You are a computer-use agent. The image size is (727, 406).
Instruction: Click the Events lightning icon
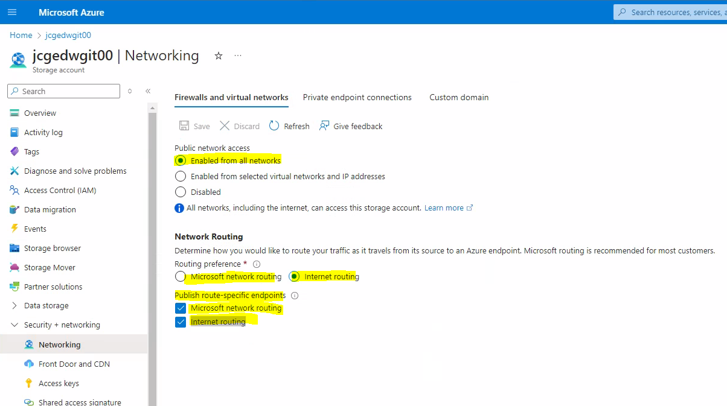point(14,229)
